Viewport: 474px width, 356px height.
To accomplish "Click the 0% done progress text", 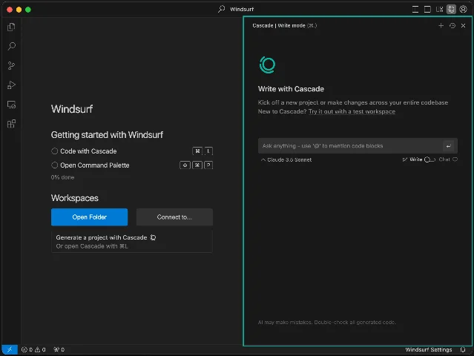I will [x=62, y=177].
